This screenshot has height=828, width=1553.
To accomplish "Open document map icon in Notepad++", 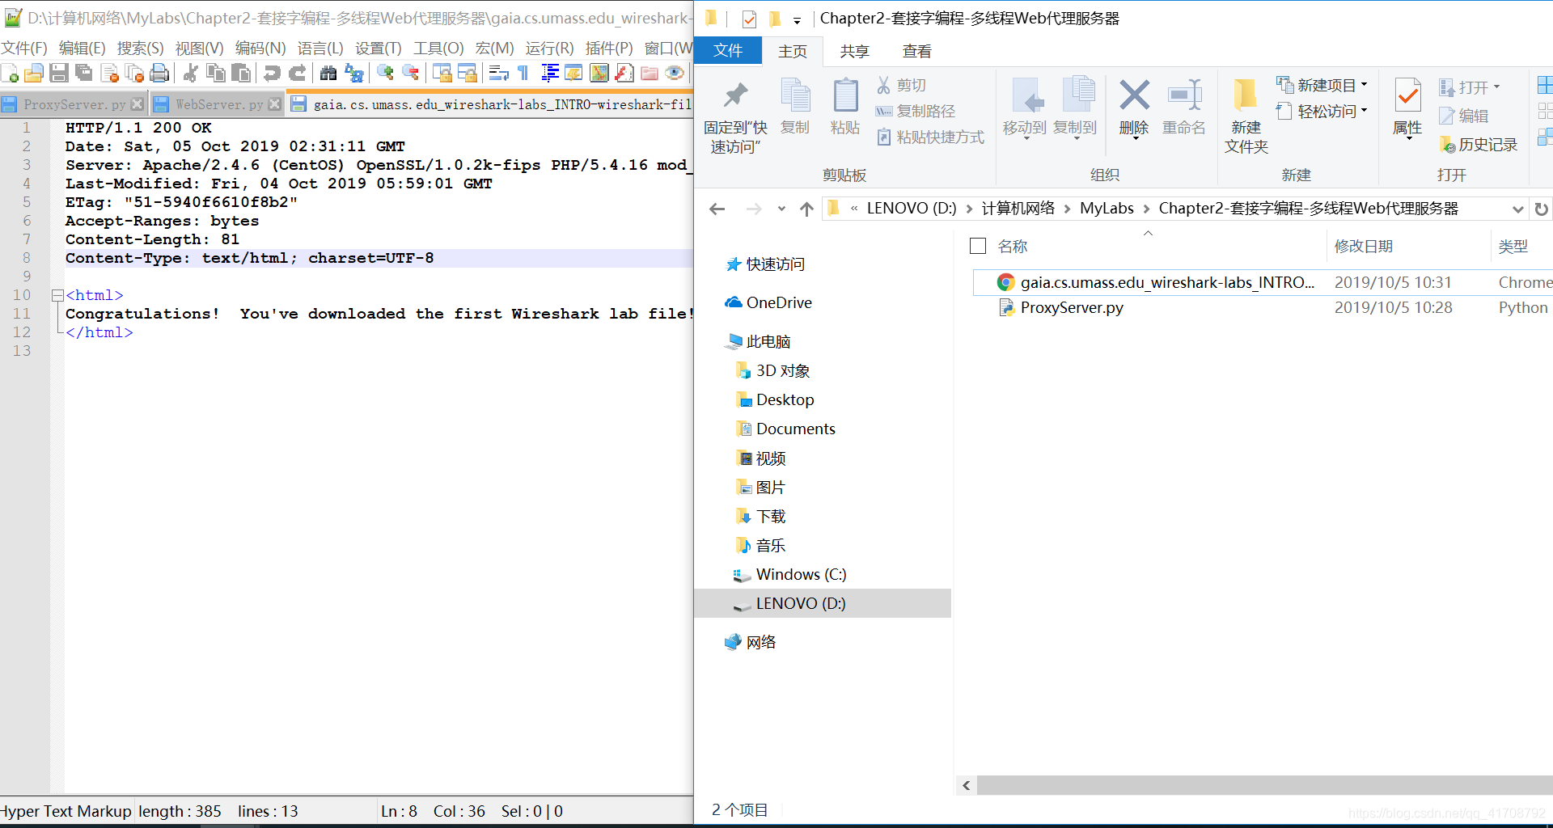I will [599, 74].
